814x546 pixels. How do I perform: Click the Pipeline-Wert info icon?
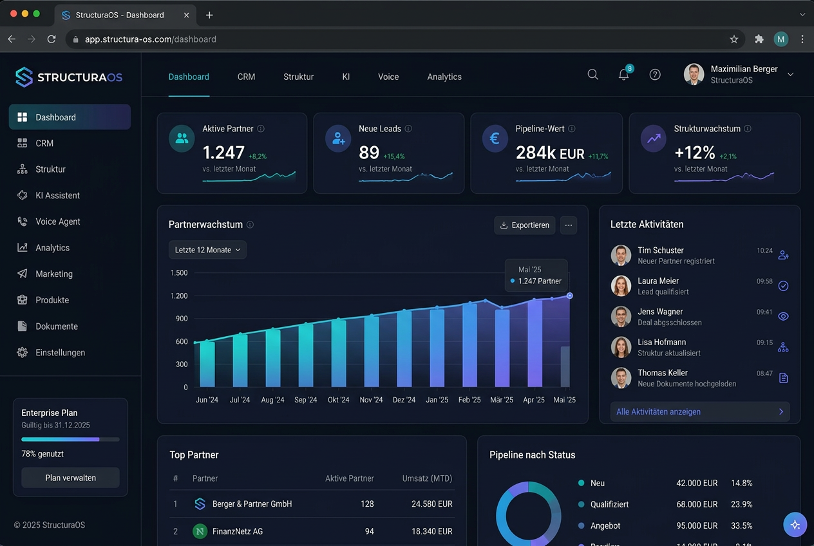tap(572, 129)
